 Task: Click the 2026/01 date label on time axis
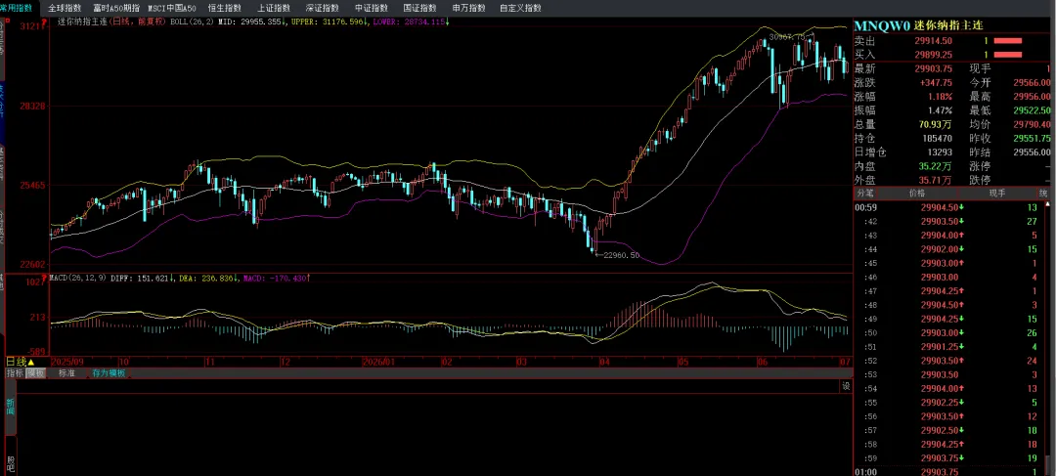point(378,362)
